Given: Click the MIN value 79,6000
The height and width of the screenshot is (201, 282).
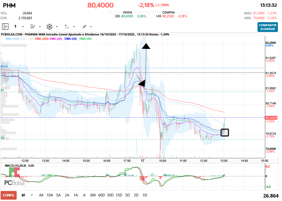Looking at the screenshot, I should tap(259, 18).
